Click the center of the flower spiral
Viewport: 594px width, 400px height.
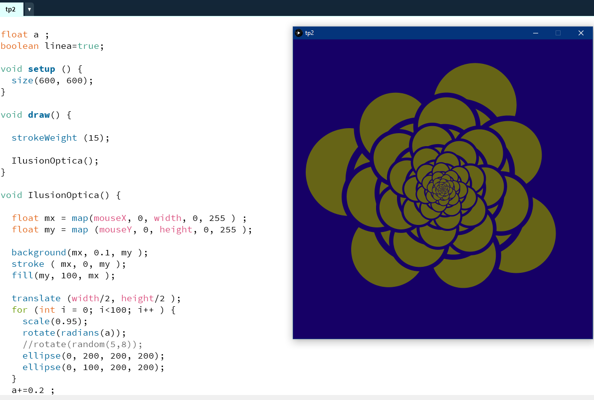pos(442,189)
